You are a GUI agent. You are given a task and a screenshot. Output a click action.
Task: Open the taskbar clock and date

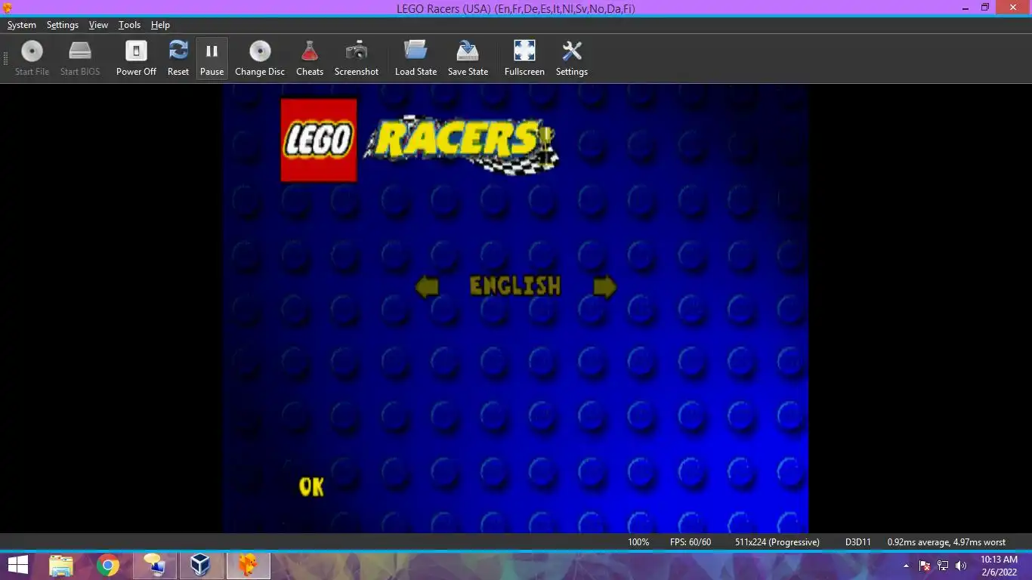999,566
